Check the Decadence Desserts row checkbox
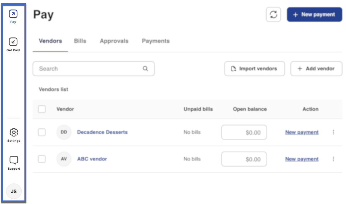This screenshot has height=204, width=346. (42, 132)
